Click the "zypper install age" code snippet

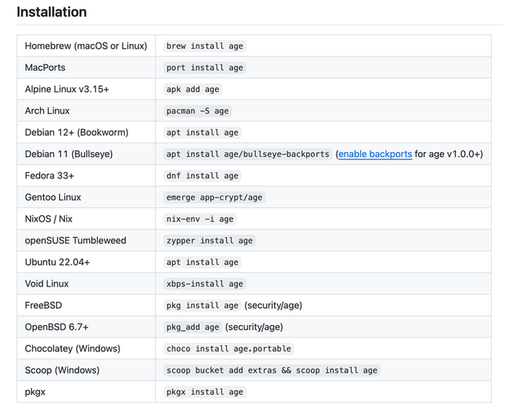[209, 240]
